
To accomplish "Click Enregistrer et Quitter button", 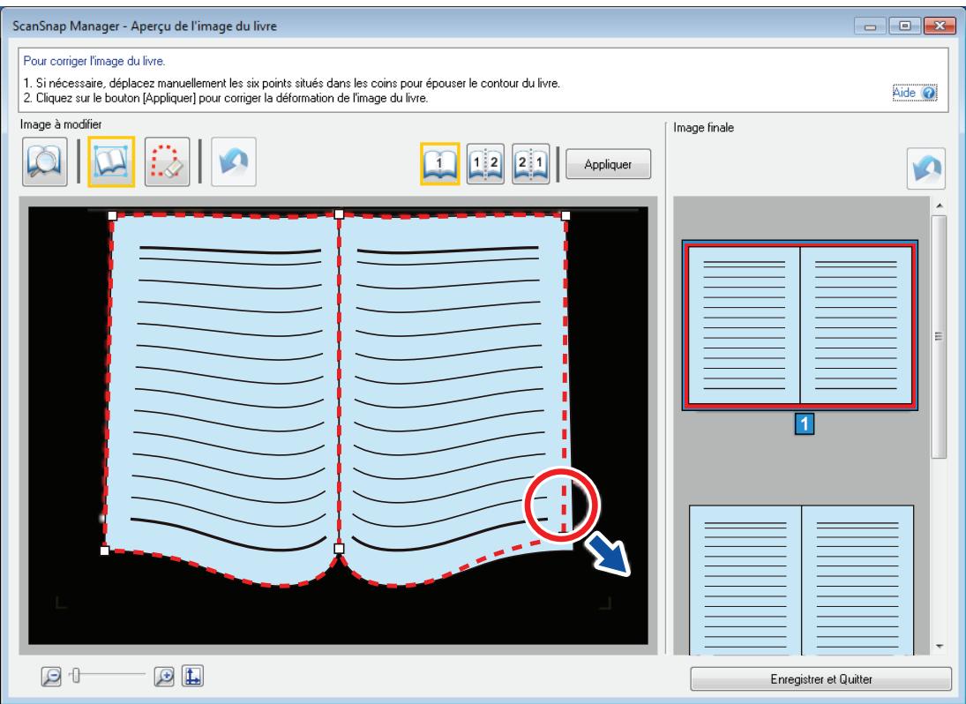I will pos(820,678).
